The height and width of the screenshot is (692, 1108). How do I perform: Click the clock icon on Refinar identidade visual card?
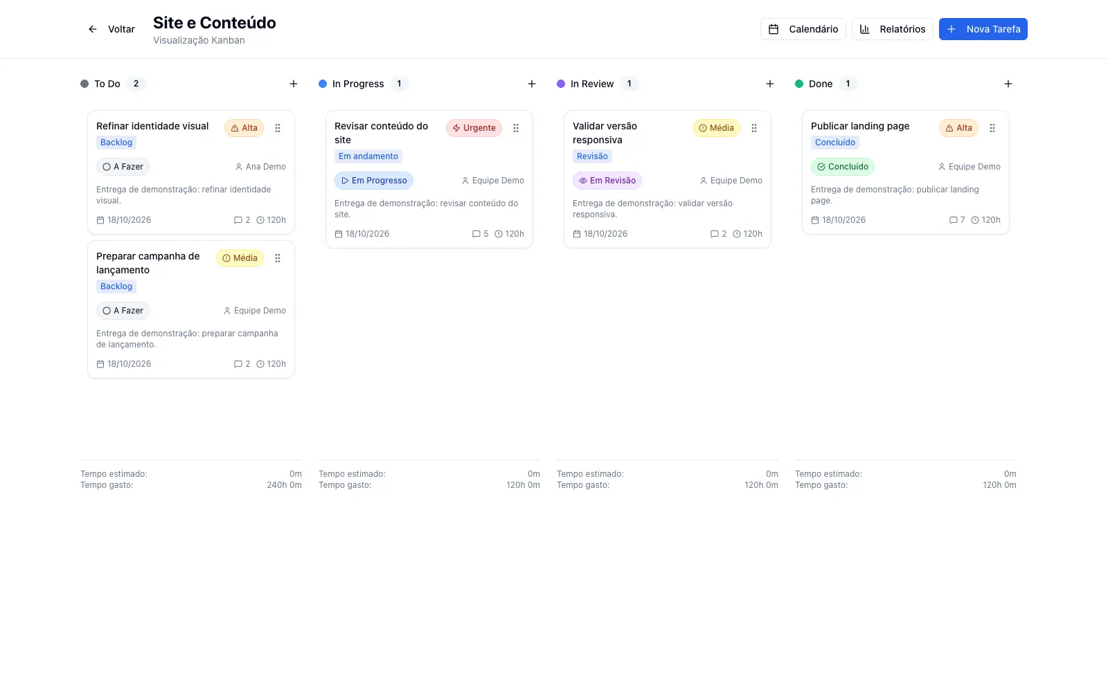(x=260, y=220)
